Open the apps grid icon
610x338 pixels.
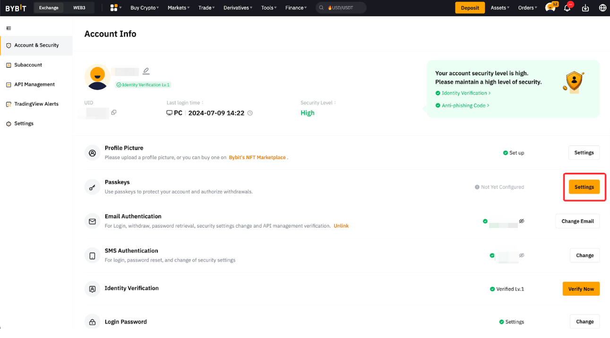[x=114, y=8]
